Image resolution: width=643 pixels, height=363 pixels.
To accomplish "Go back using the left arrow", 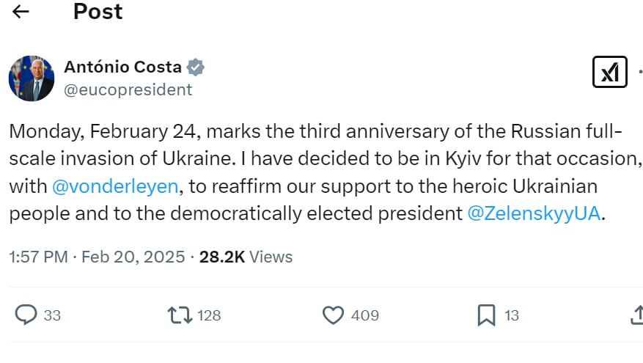I will tap(21, 12).
